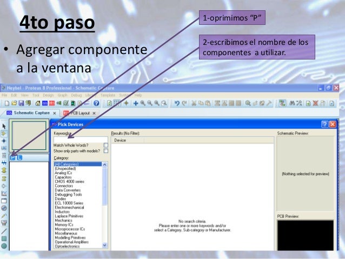Select Electromechanical category
Screen dimensions: 345x259
click(x=69, y=208)
